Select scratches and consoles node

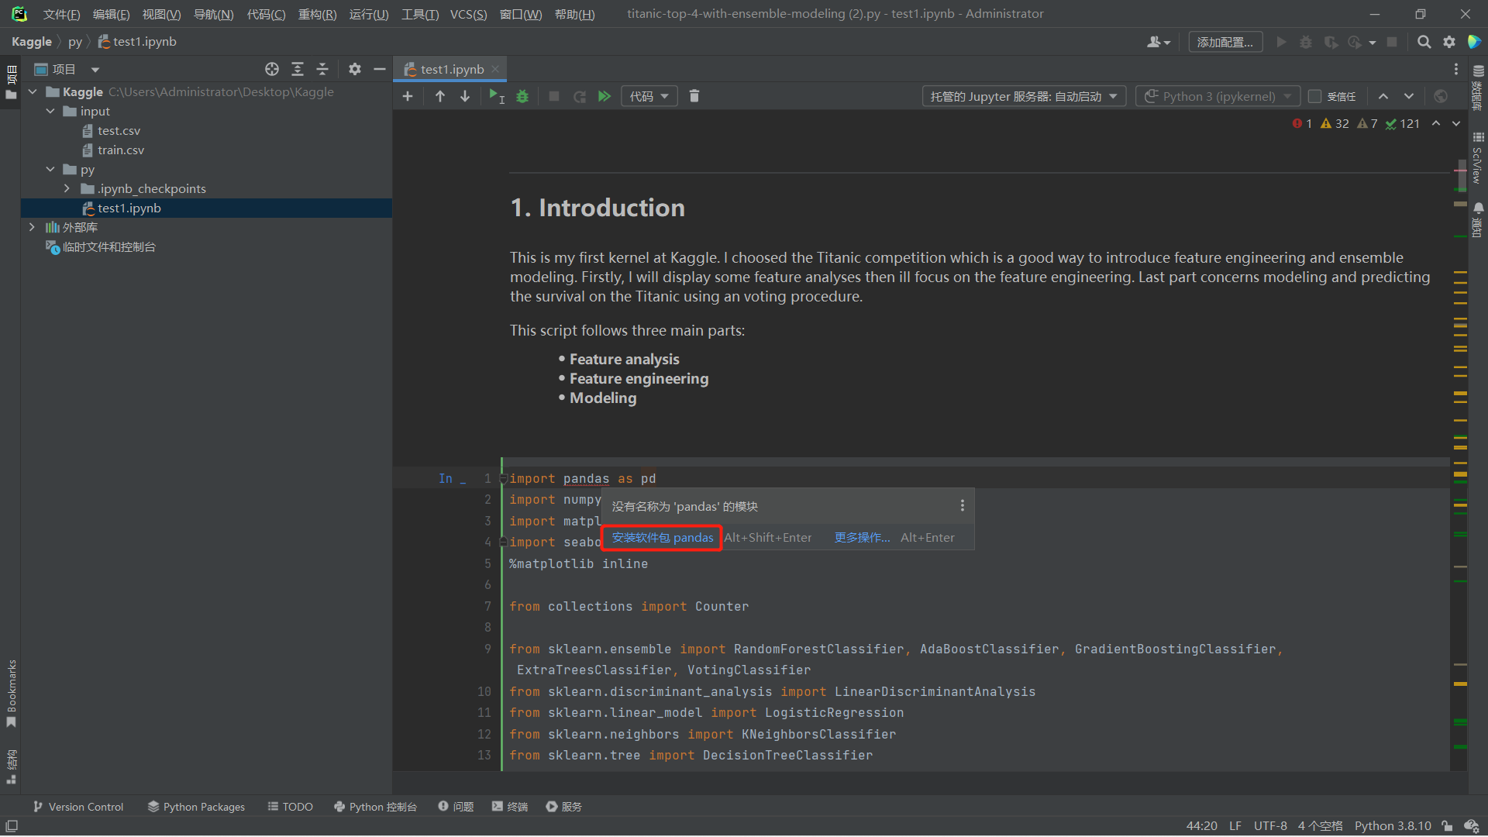click(x=101, y=246)
